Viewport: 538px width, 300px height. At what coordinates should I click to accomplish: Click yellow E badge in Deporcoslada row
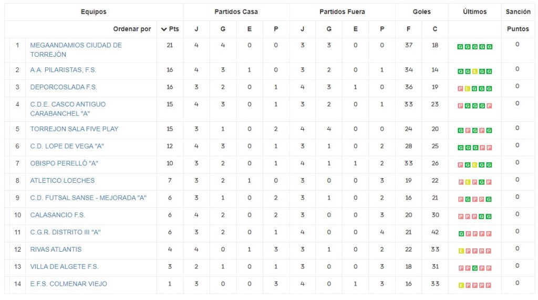coord(468,89)
